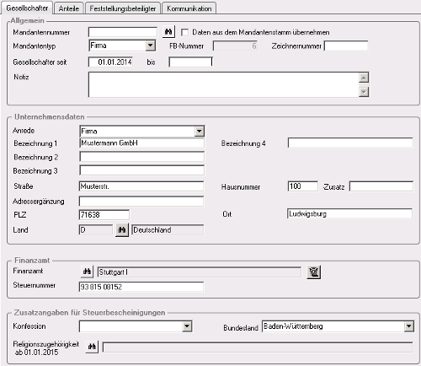The image size is (421, 366).
Task: Enable Daten aus dem Mandantenstamm übernehmen
Action: pyautogui.click(x=184, y=33)
